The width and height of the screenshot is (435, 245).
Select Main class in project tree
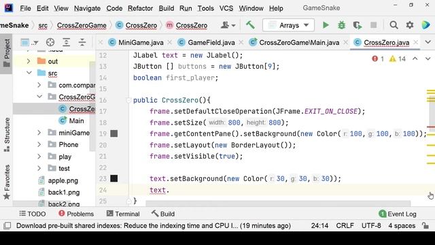(x=76, y=121)
